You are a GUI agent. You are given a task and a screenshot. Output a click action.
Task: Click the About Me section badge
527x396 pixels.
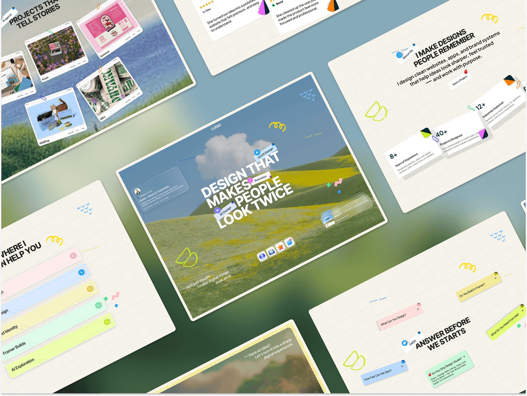[408, 54]
